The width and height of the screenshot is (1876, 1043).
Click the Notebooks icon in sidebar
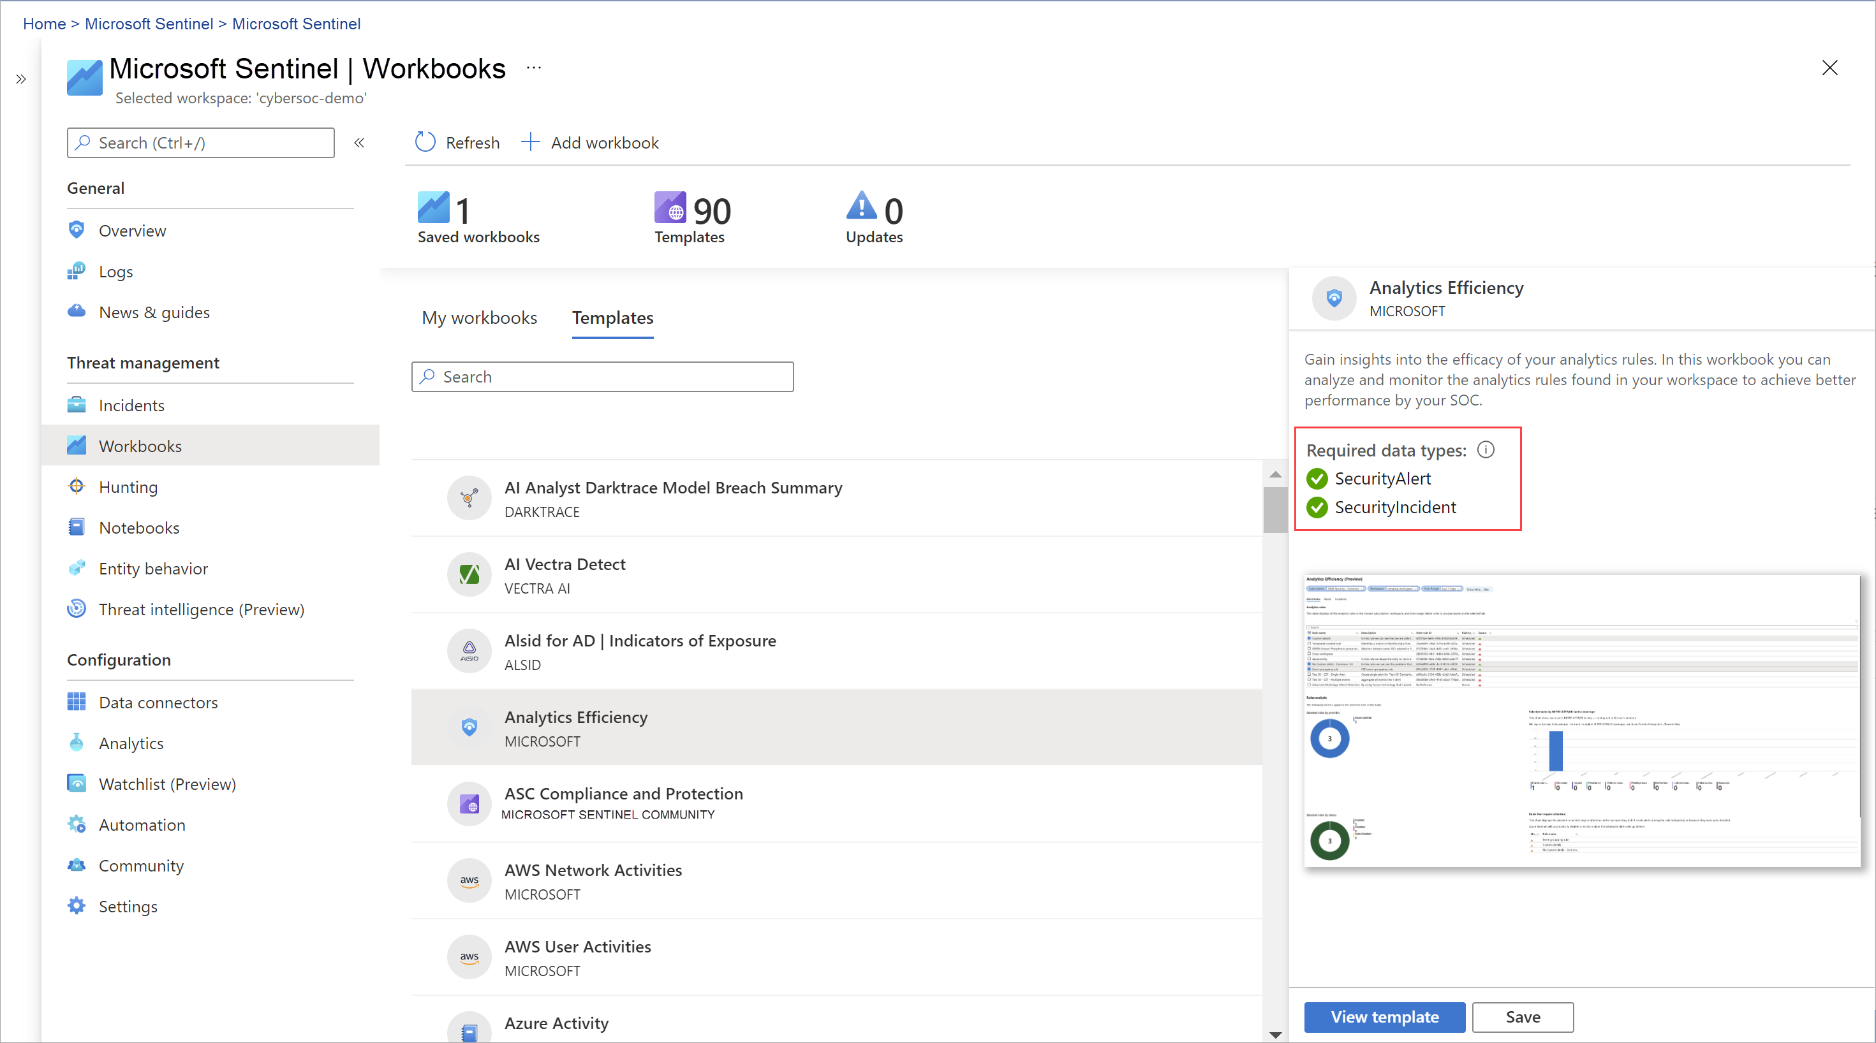(x=77, y=527)
